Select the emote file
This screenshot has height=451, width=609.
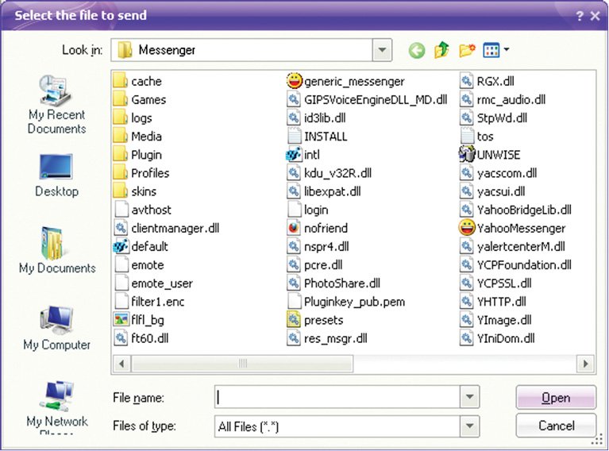tap(140, 265)
